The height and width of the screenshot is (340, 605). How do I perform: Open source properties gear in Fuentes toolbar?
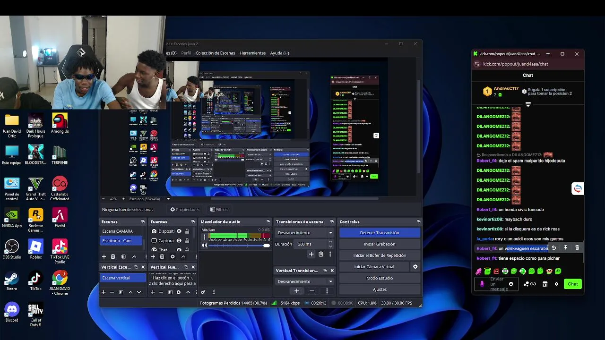pyautogui.click(x=173, y=256)
